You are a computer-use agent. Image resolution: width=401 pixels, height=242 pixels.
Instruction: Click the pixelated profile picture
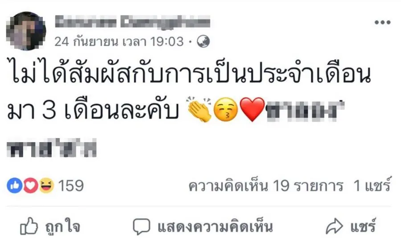click(x=26, y=31)
